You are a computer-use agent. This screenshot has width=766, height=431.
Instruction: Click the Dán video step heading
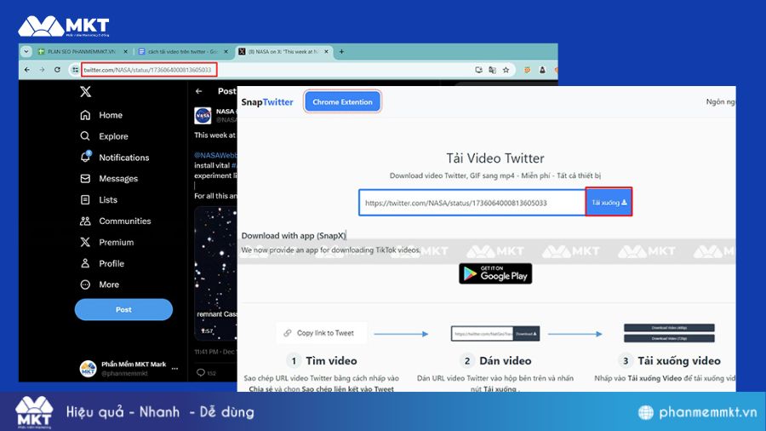pyautogui.click(x=505, y=360)
